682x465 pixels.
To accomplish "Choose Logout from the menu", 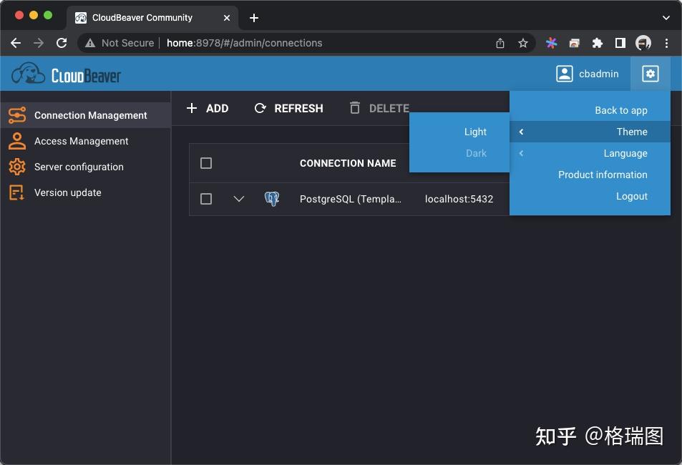I will click(590, 196).
